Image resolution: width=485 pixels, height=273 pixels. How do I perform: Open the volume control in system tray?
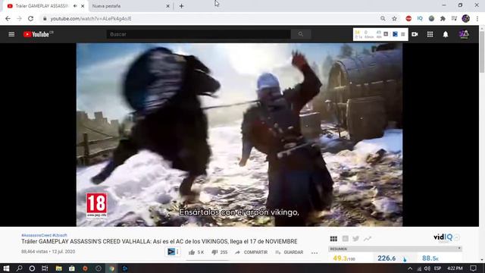tap(427, 268)
